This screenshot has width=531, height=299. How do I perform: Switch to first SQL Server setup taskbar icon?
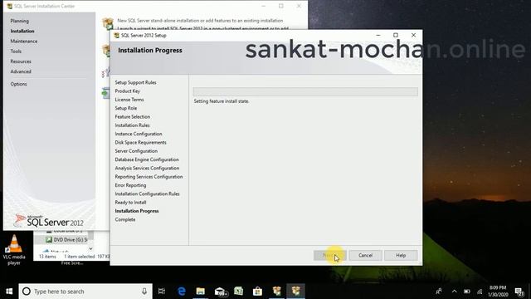click(x=276, y=292)
